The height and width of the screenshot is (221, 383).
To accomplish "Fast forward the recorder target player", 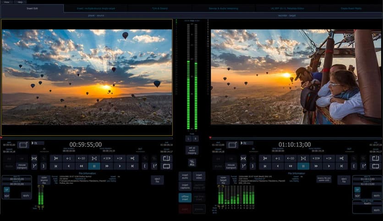I will (316, 166).
